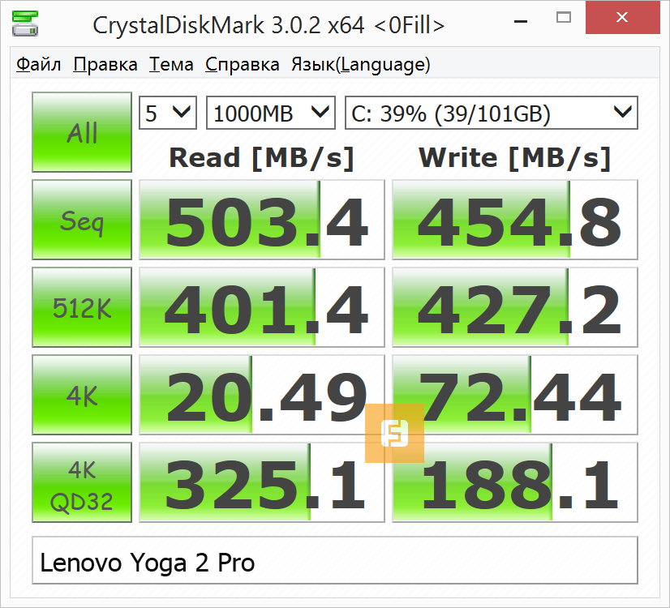The height and width of the screenshot is (608, 670).
Task: Open the Справка menu
Action: pos(243,65)
